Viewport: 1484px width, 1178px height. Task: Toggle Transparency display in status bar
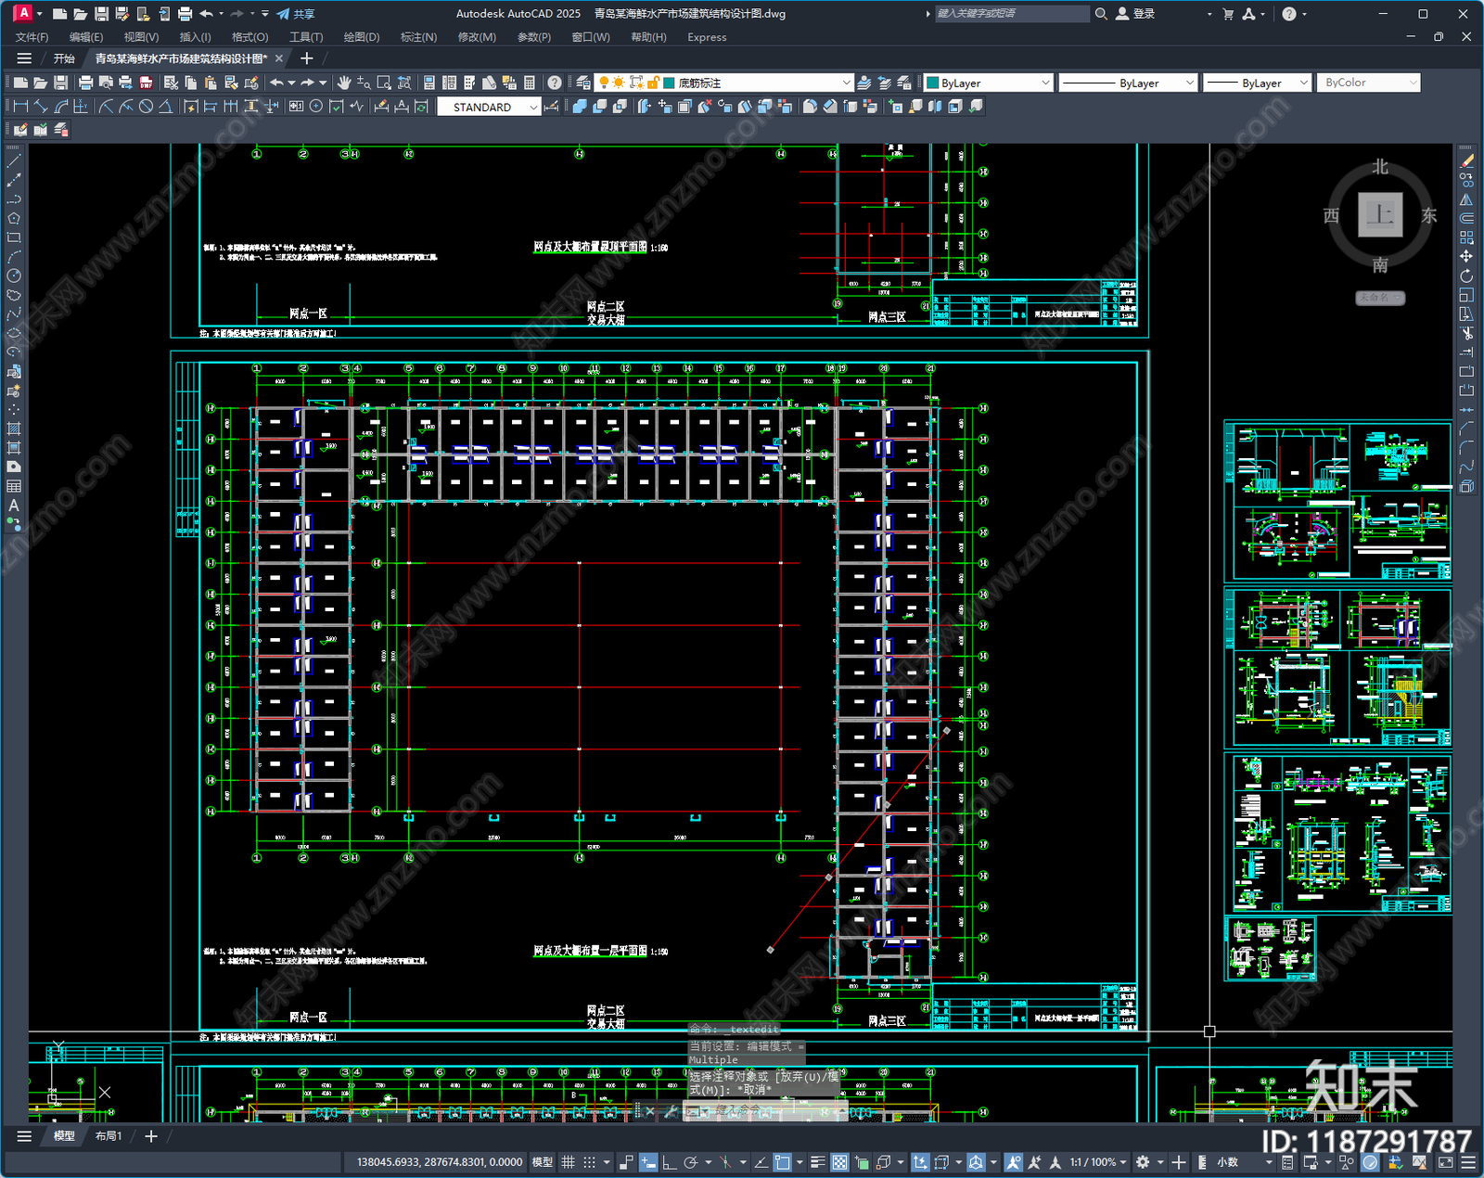click(x=839, y=1162)
